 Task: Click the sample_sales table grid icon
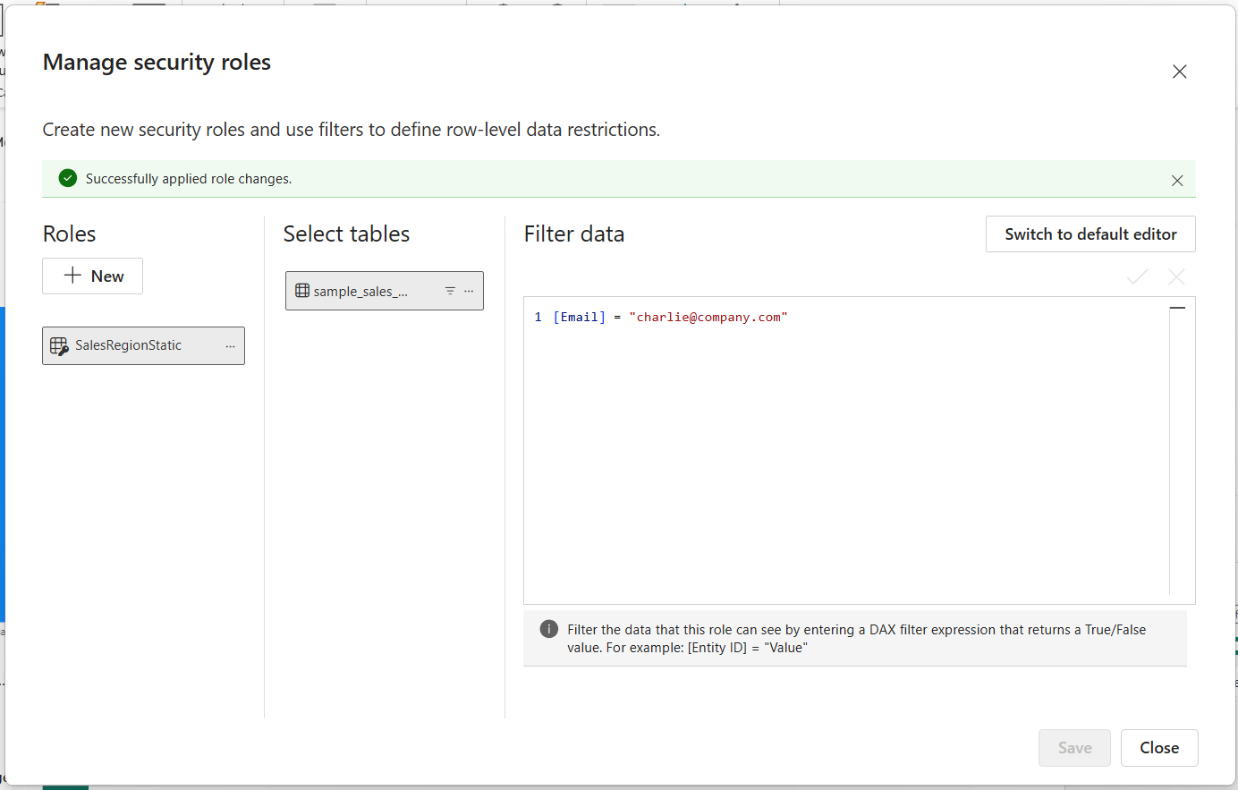click(302, 291)
